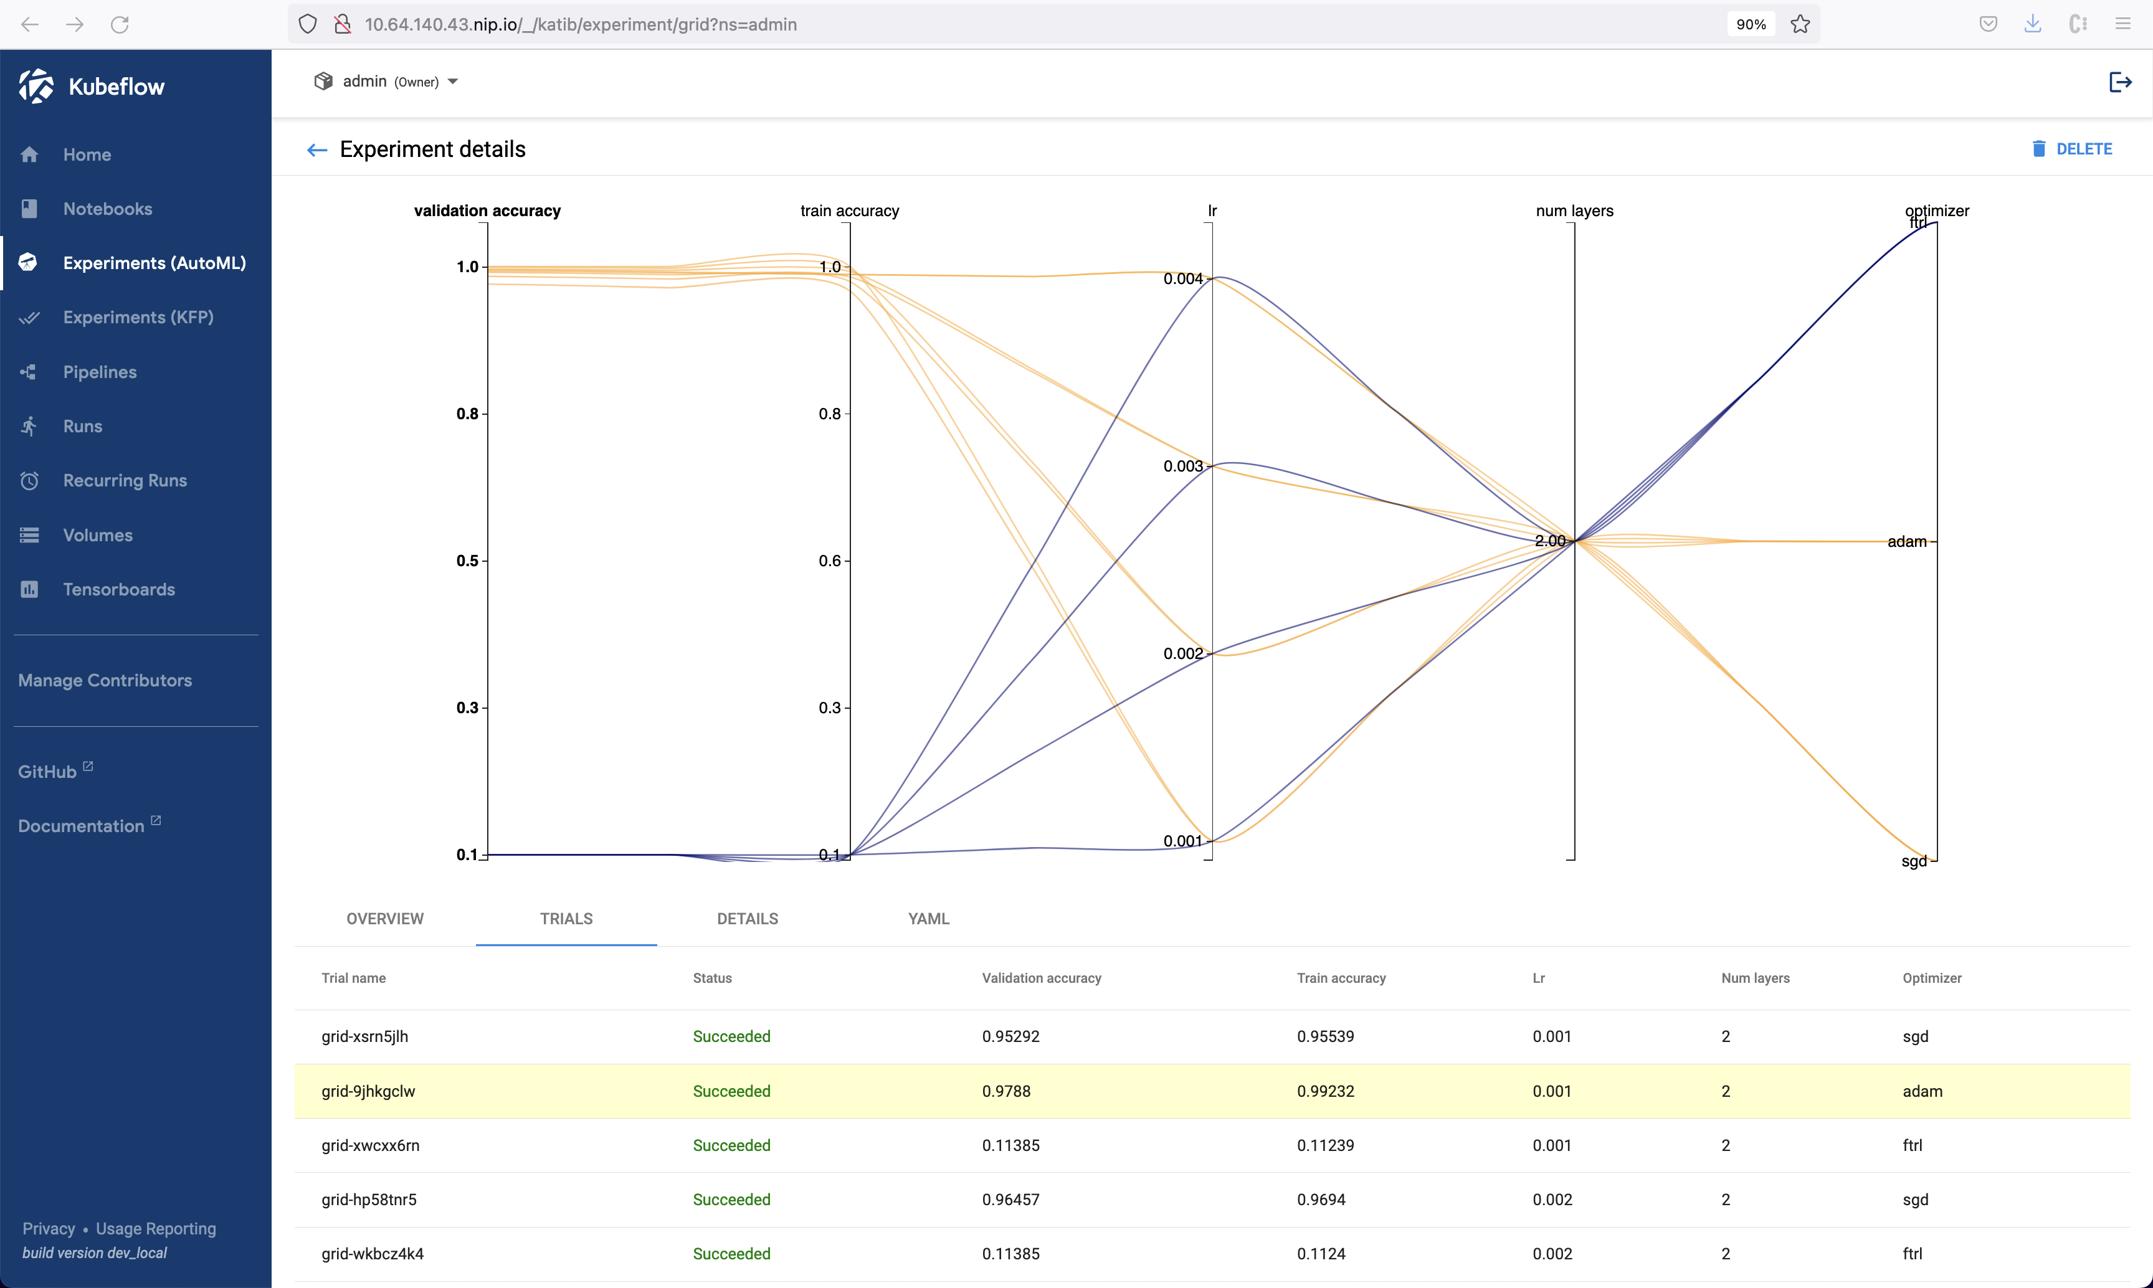Bookmark page with the star icon

[x=1800, y=24]
